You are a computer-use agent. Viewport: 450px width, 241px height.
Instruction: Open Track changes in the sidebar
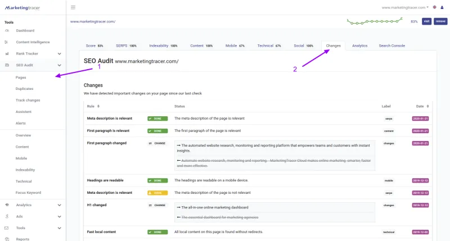pos(28,101)
